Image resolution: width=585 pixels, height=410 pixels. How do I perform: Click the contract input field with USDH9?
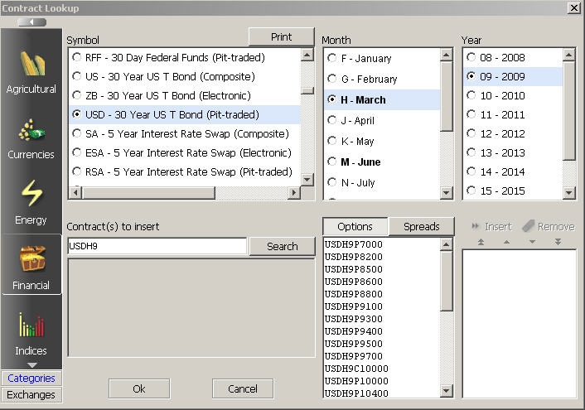157,246
